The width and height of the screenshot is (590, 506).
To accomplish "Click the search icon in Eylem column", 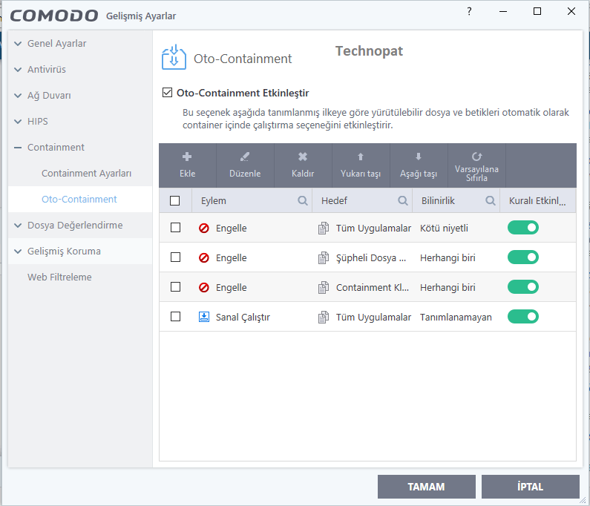I will (x=303, y=200).
